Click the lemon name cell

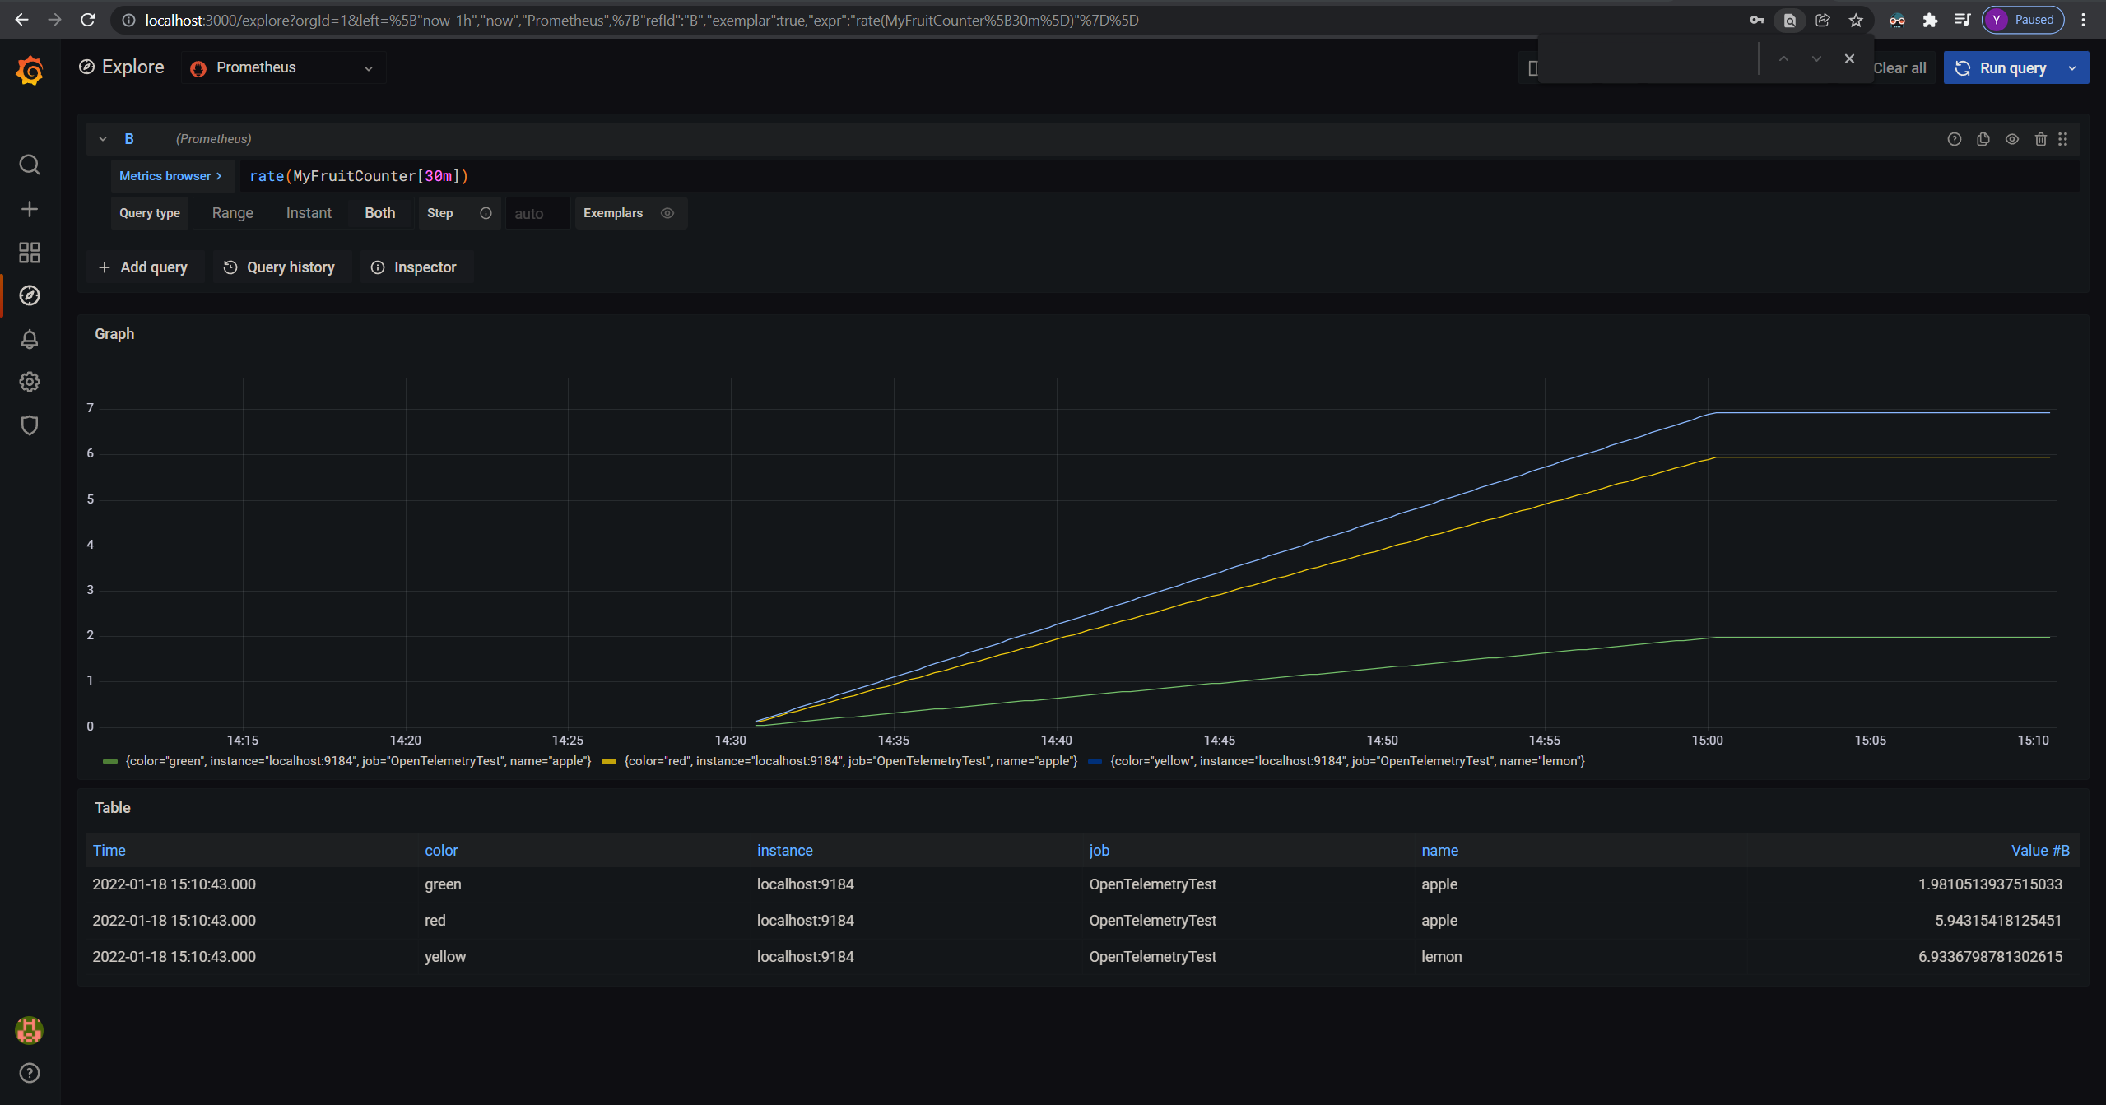(1442, 957)
